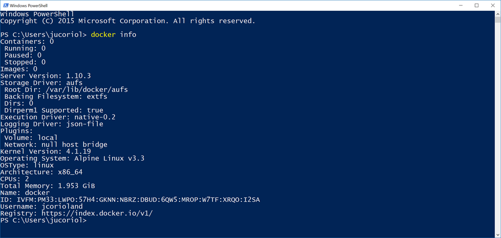Click the Docker ID string line
The image size is (501, 238).
click(x=130, y=200)
